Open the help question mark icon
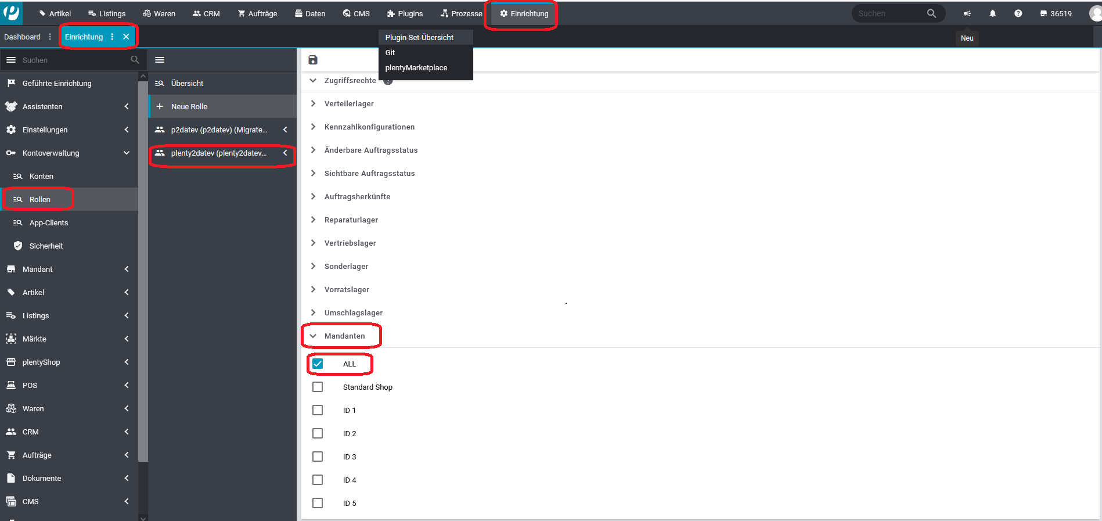The image size is (1102, 521). pos(1018,13)
